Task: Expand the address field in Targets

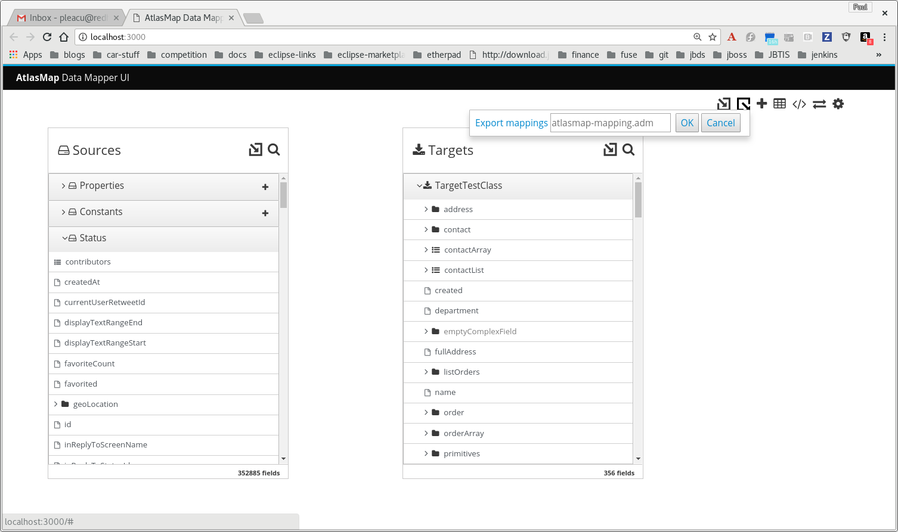Action: pos(425,209)
